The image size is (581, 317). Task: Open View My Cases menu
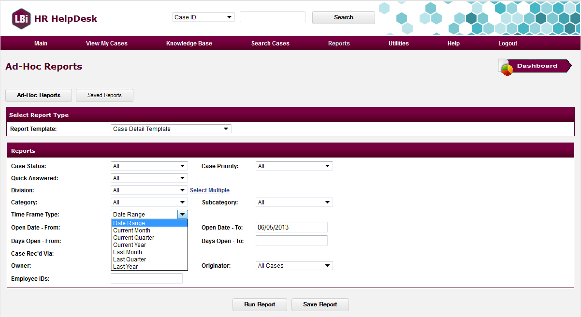pyautogui.click(x=107, y=43)
